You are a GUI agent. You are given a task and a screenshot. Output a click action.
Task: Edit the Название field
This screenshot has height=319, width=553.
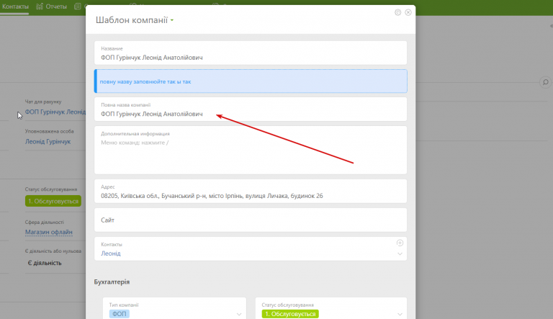tap(251, 53)
